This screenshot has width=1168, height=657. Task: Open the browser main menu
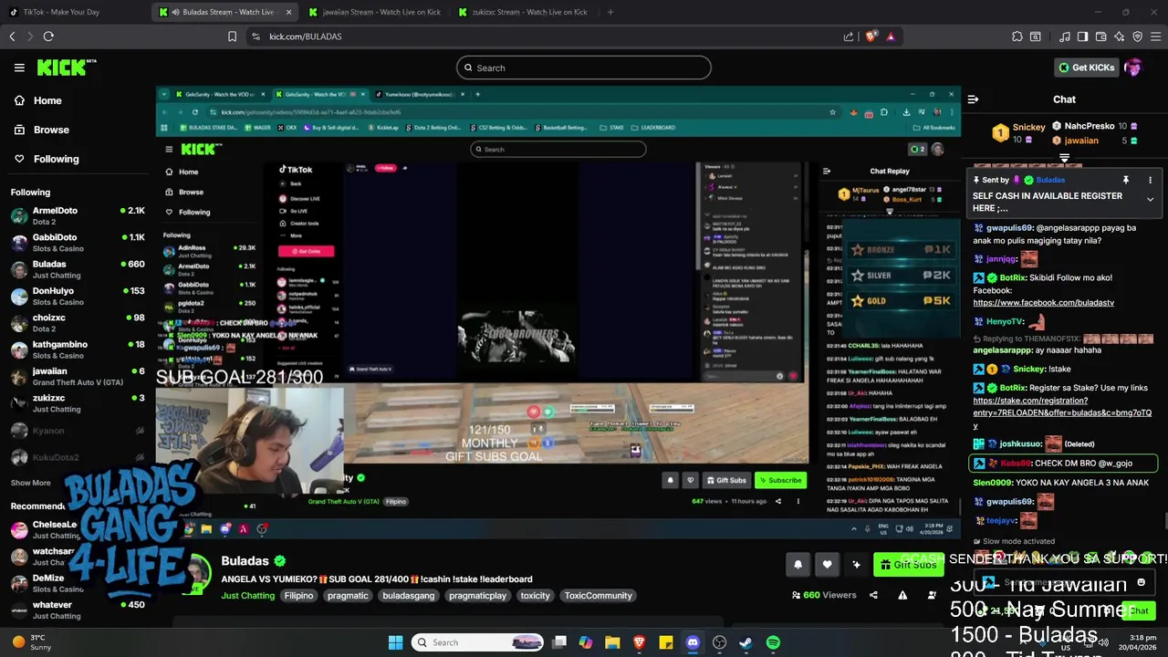tap(1155, 36)
